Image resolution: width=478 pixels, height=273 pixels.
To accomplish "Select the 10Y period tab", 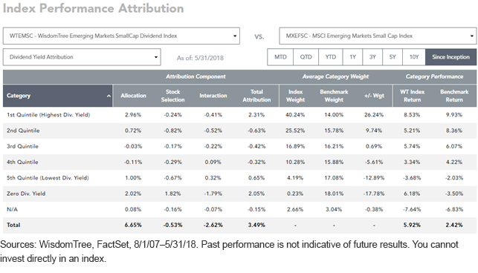I will [x=414, y=57].
